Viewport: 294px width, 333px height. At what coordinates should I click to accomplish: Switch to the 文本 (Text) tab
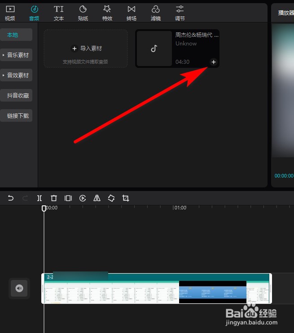point(58,13)
